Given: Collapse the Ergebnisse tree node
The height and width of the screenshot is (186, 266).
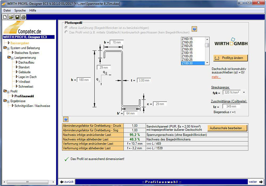Looking at the screenshot, I should pyautogui.click(x=8, y=101).
